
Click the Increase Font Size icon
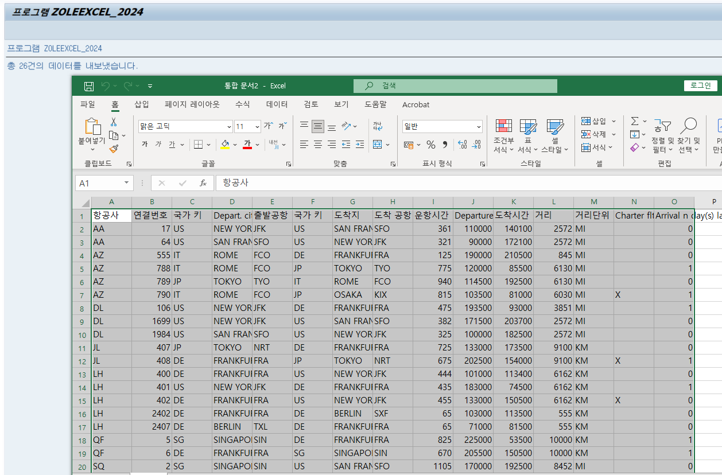[267, 126]
